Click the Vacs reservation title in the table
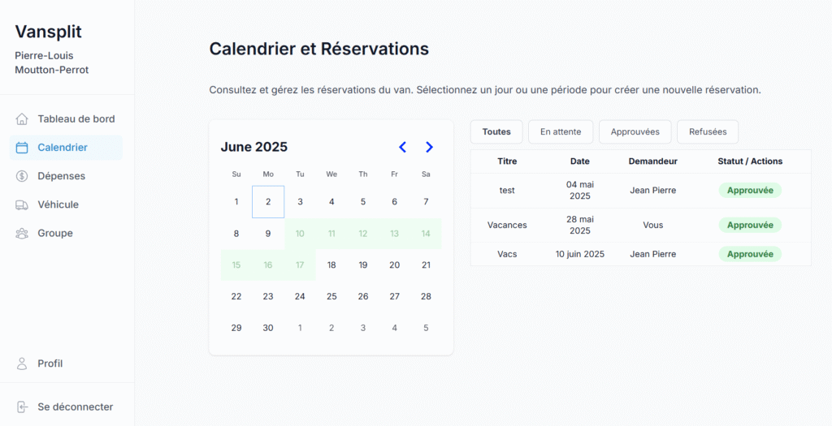This screenshot has height=426, width=832. click(x=507, y=254)
